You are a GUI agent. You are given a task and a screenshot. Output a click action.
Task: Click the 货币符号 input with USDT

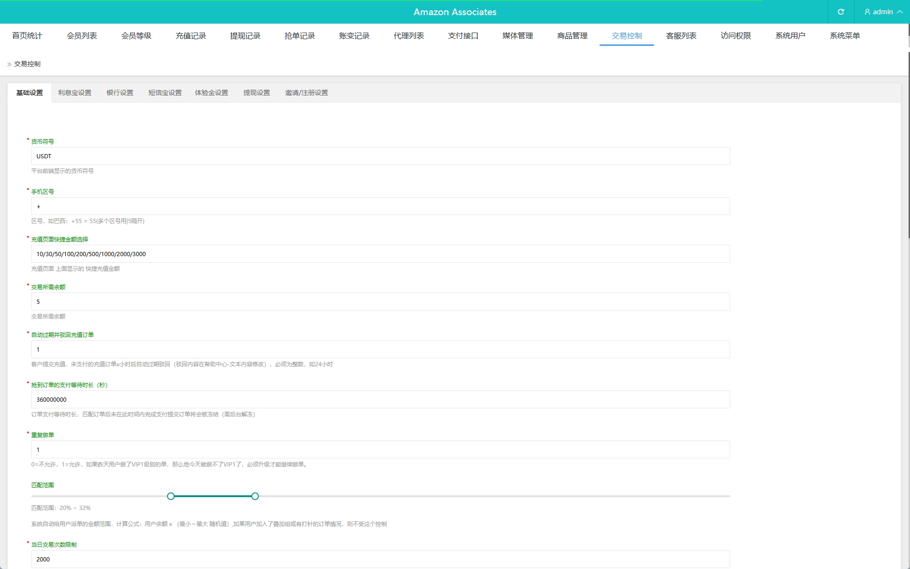[380, 156]
